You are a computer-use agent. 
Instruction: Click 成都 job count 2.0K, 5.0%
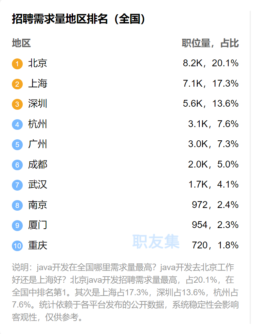[213, 164]
